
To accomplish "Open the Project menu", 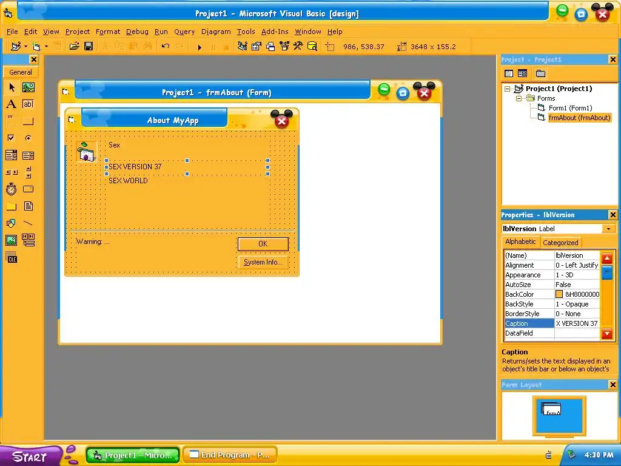I will (x=78, y=32).
